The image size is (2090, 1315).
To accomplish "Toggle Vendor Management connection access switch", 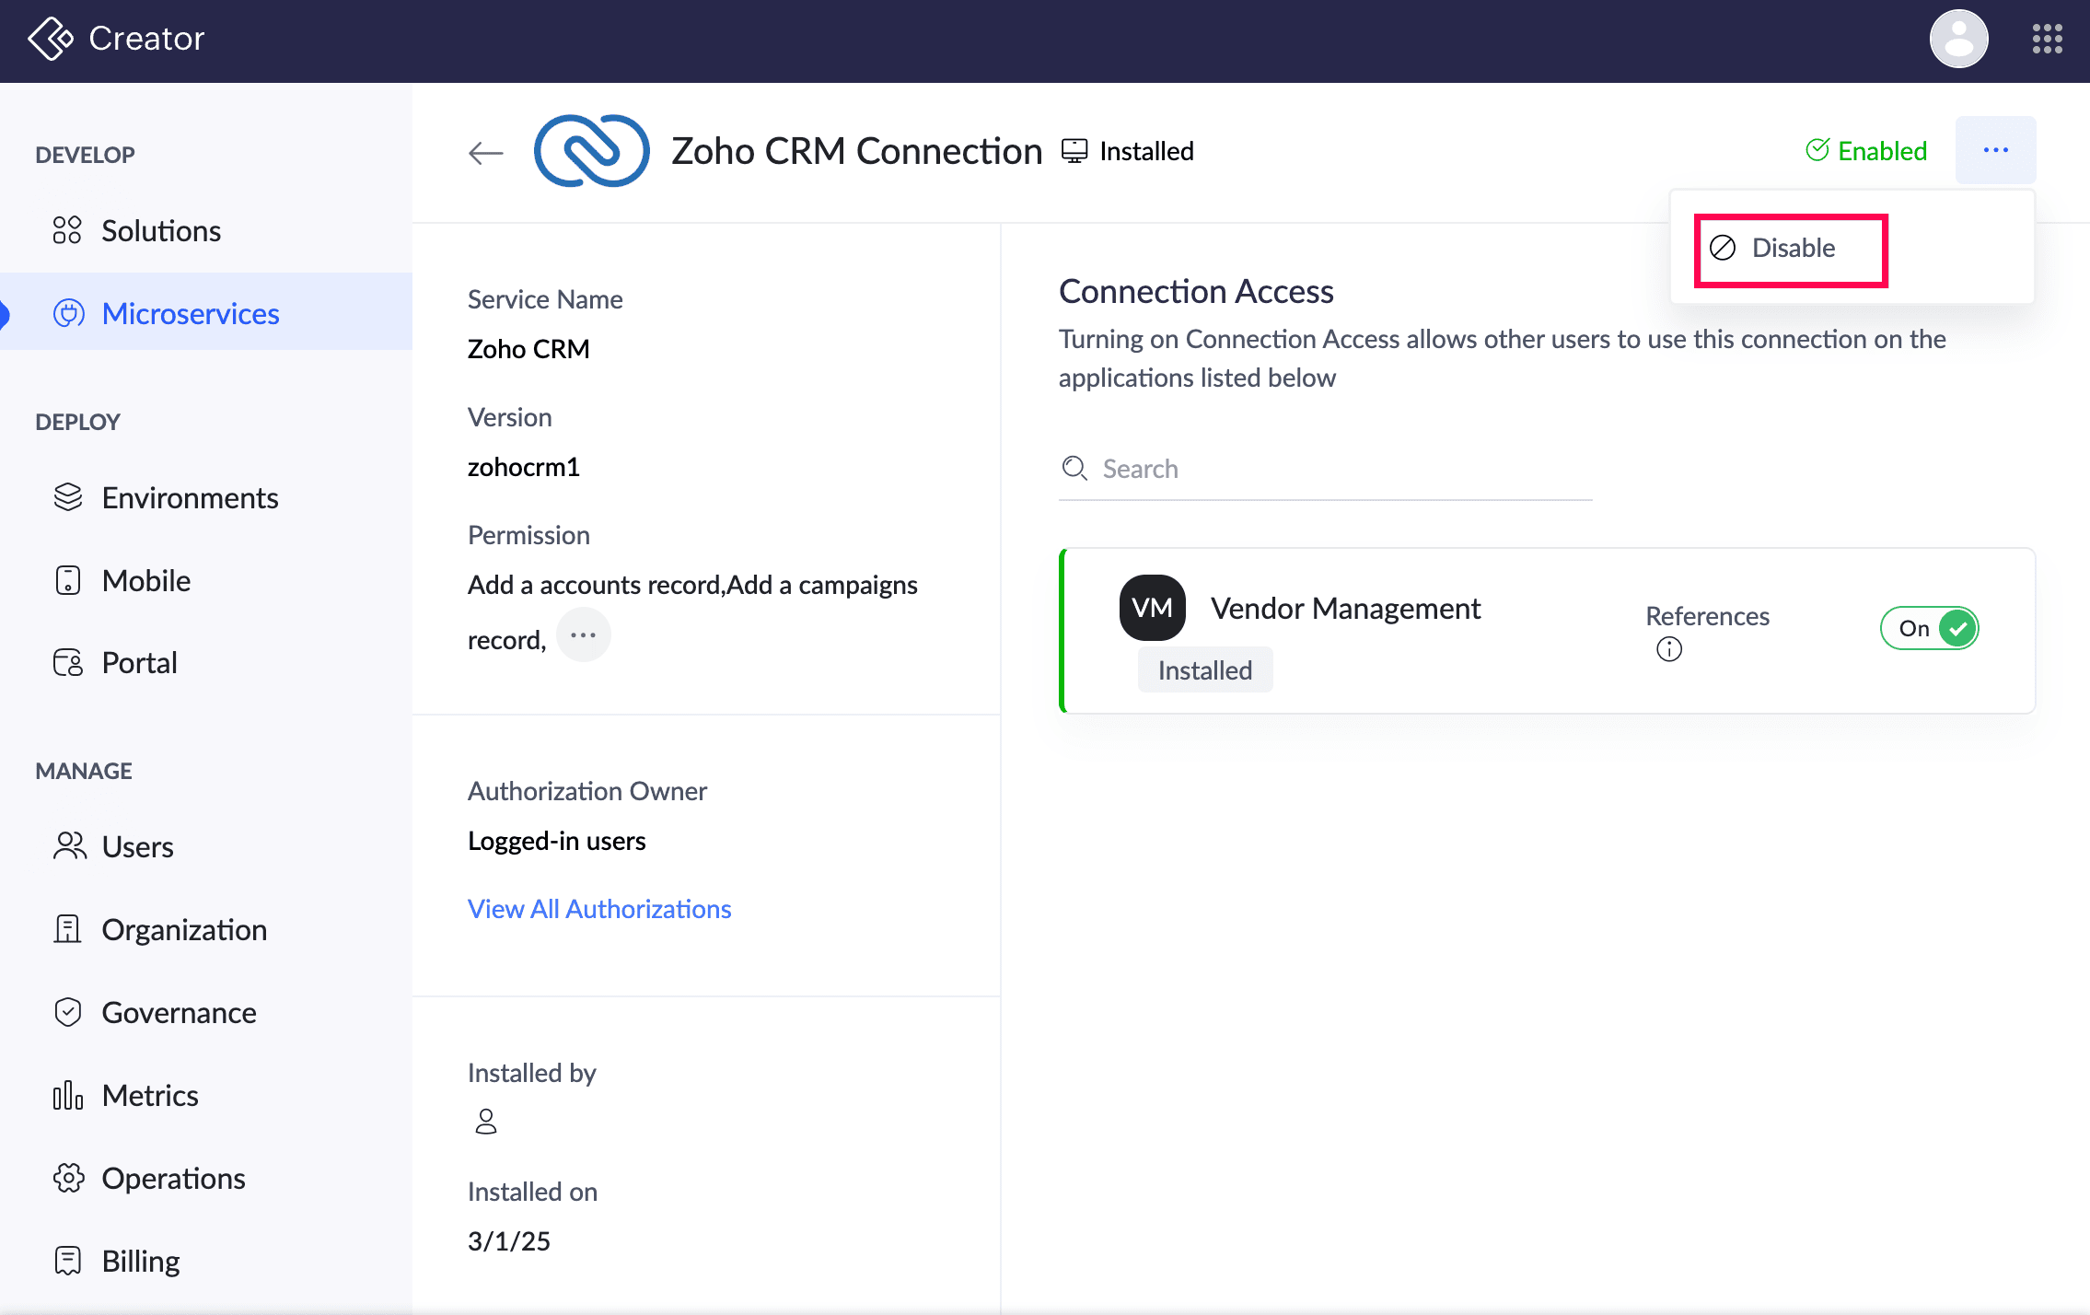I will (1930, 628).
